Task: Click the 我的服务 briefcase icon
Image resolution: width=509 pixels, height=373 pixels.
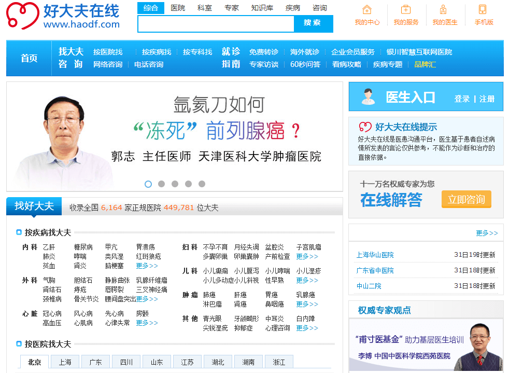Action: pyautogui.click(x=406, y=10)
